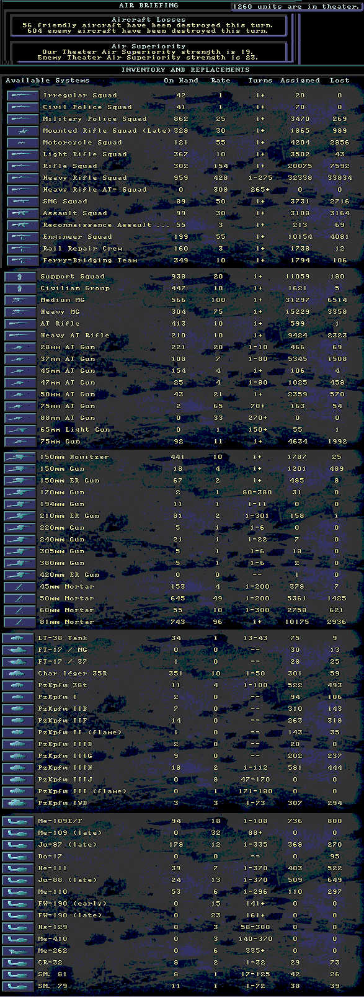This screenshot has height=998, width=364.
Task: Select the Rail Repair Crew icon
Action: click(x=23, y=249)
